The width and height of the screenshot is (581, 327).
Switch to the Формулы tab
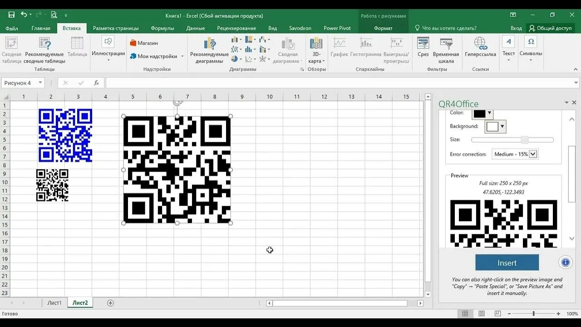(162, 28)
